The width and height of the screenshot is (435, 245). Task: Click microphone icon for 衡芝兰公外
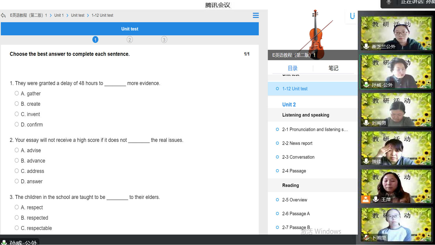pyautogui.click(x=366, y=46)
